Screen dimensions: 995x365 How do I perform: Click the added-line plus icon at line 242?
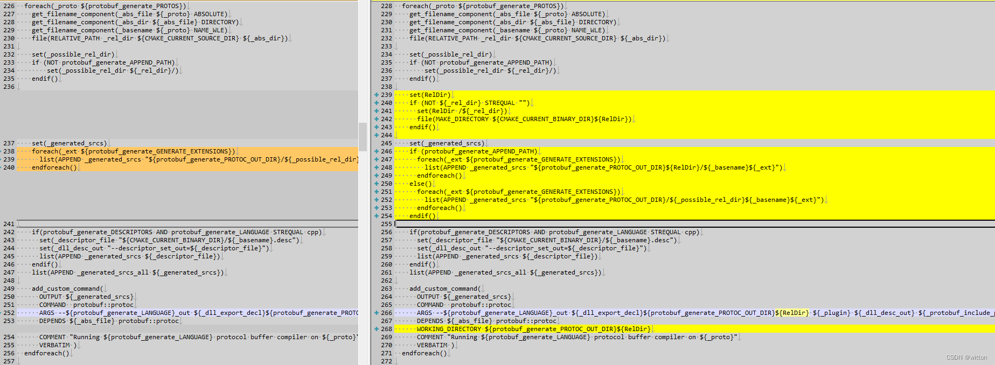(x=376, y=119)
